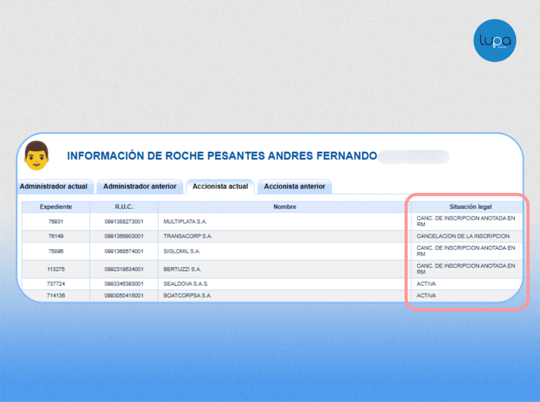
Task: Open SEALDOVA S.A.S. company entry
Action: point(186,284)
